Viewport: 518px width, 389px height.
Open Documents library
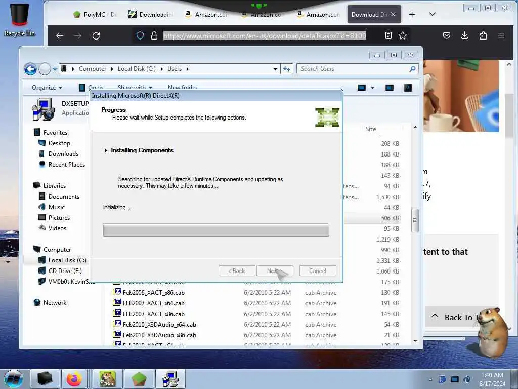[64, 196]
